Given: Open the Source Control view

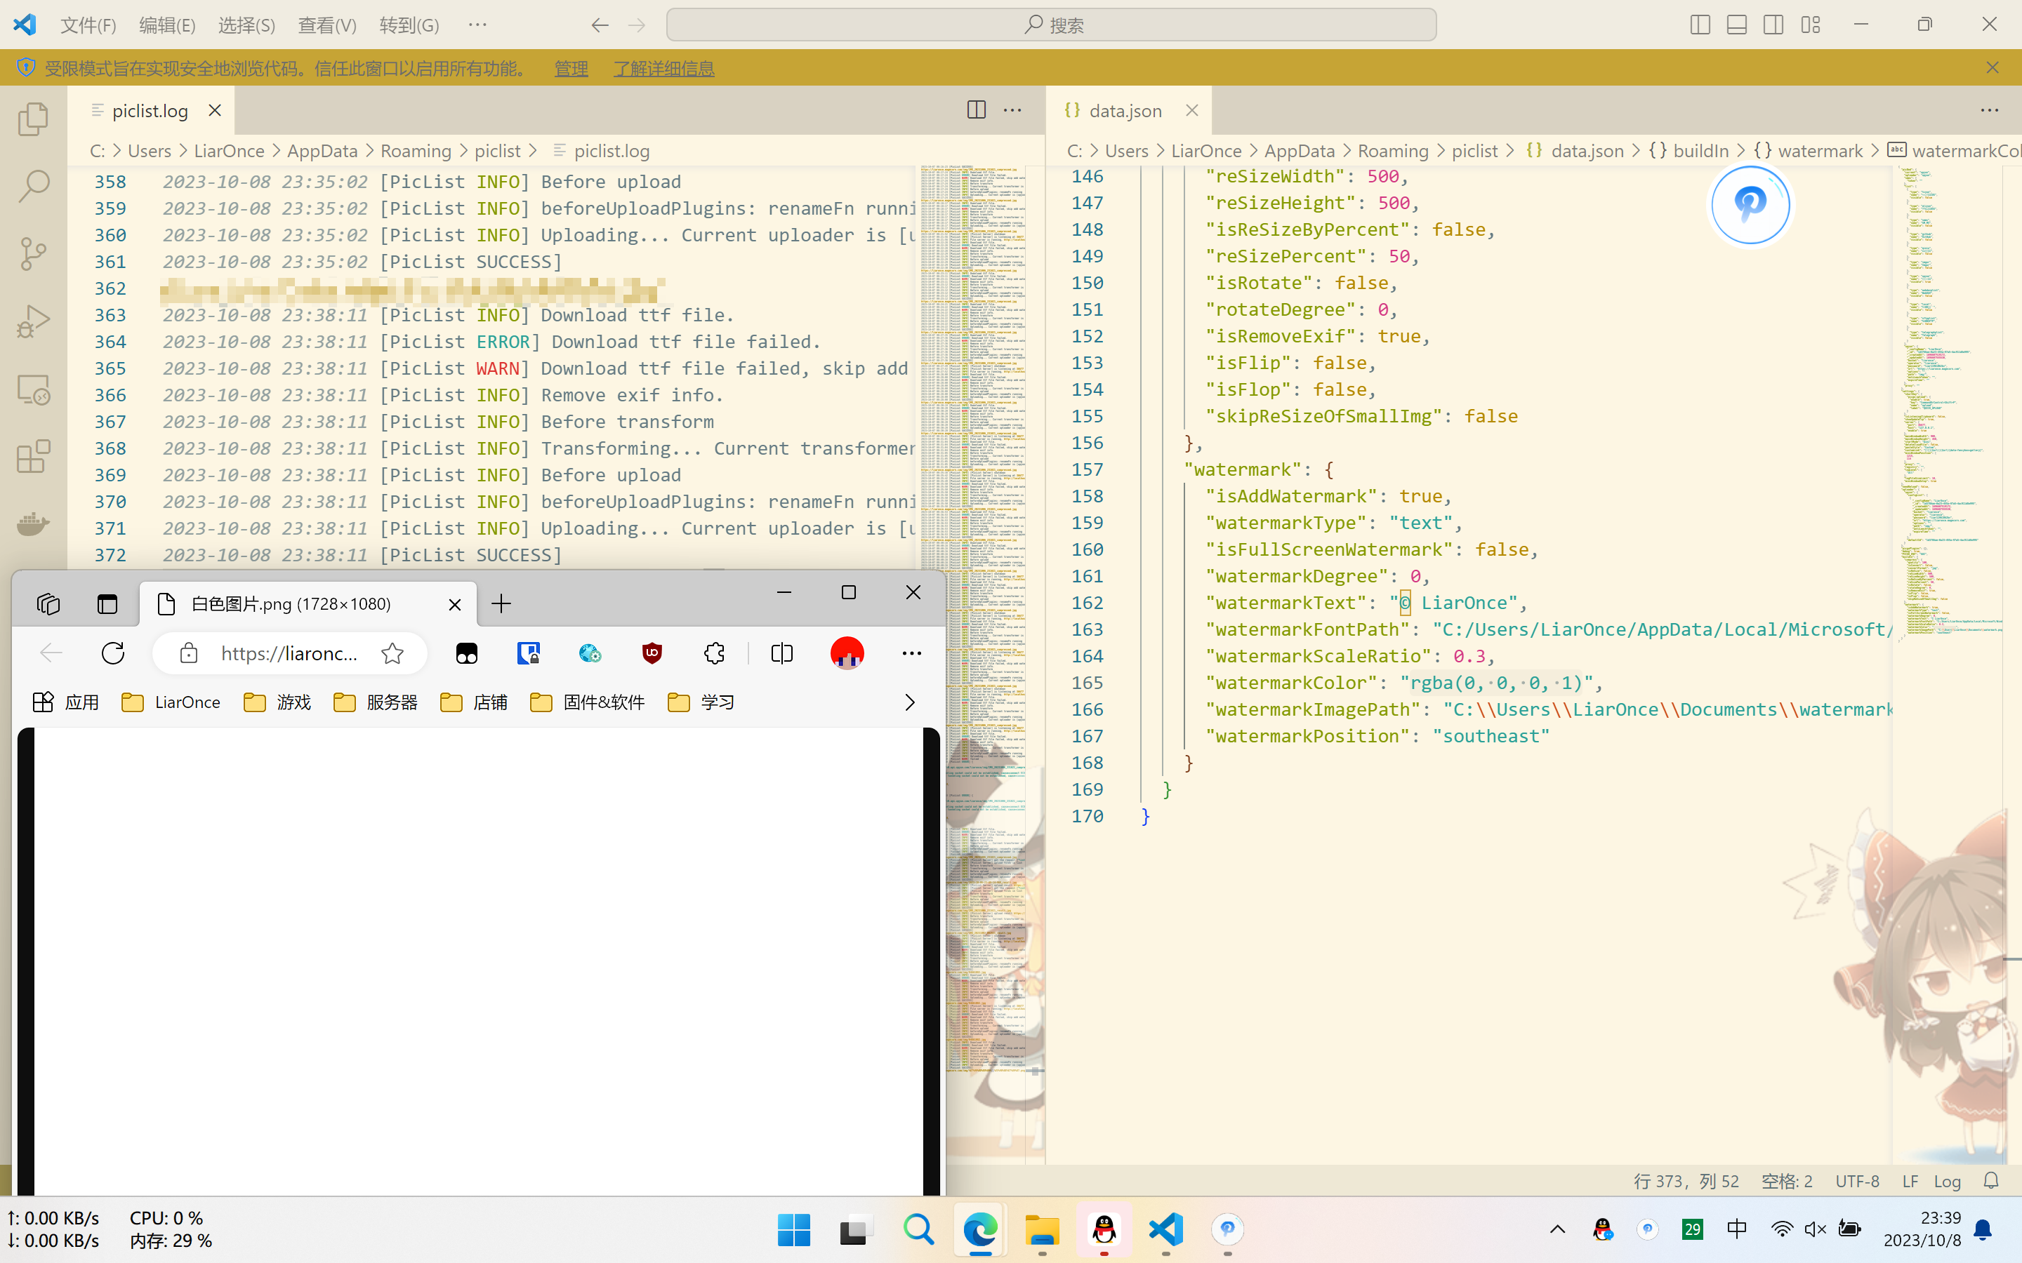Looking at the screenshot, I should [x=34, y=253].
